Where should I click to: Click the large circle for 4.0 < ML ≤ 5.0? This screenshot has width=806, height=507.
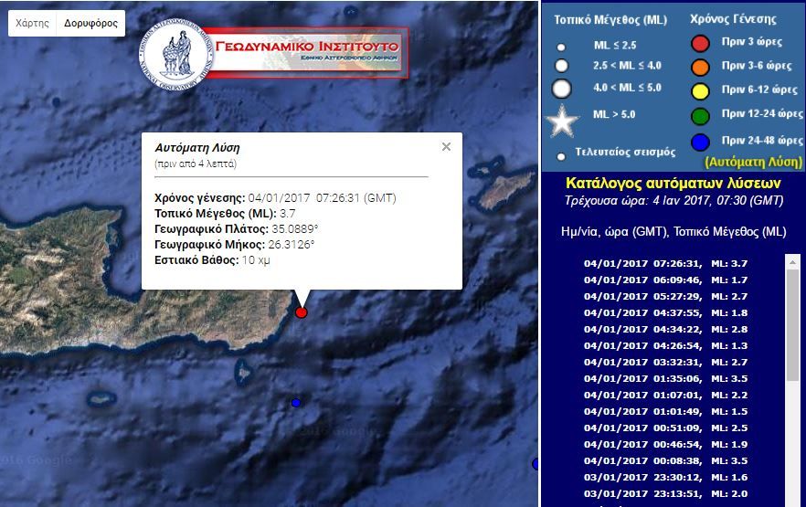[562, 89]
